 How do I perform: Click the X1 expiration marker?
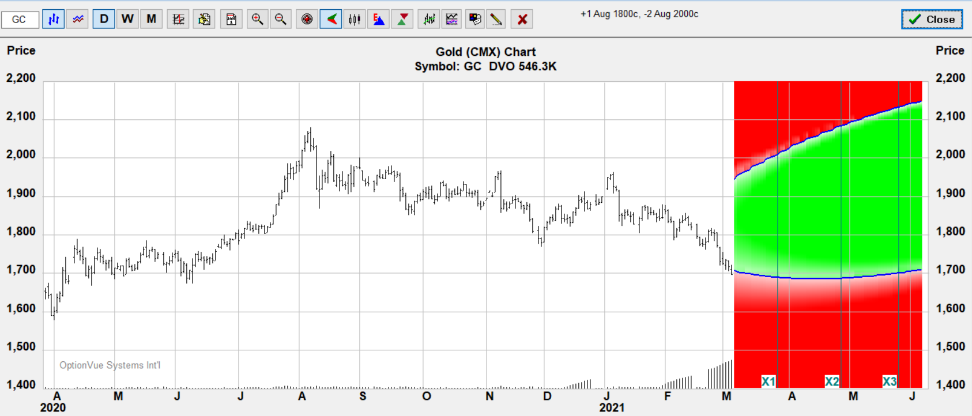click(x=768, y=381)
